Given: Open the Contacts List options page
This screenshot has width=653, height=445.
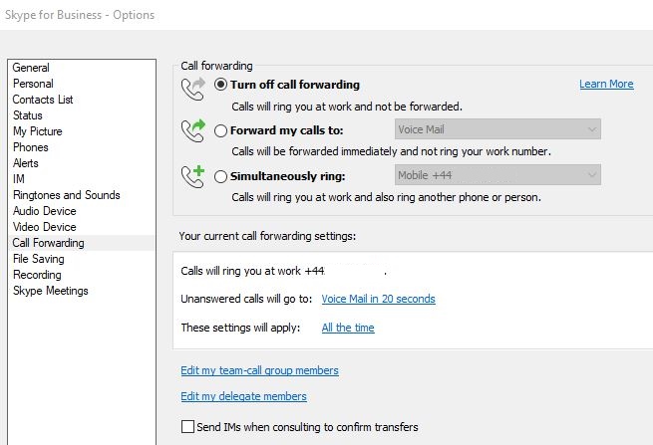Looking at the screenshot, I should 43,100.
